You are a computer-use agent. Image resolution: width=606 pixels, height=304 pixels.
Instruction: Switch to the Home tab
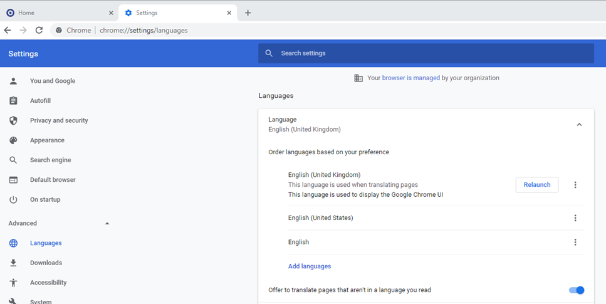(x=59, y=13)
